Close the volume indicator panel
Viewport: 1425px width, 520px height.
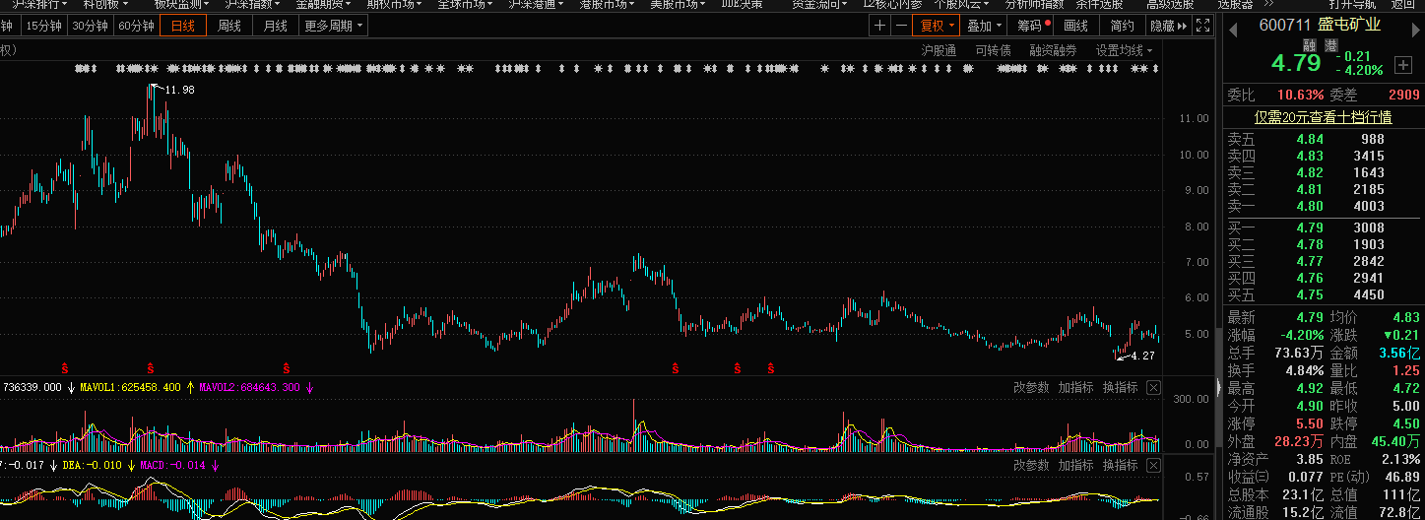point(1153,388)
